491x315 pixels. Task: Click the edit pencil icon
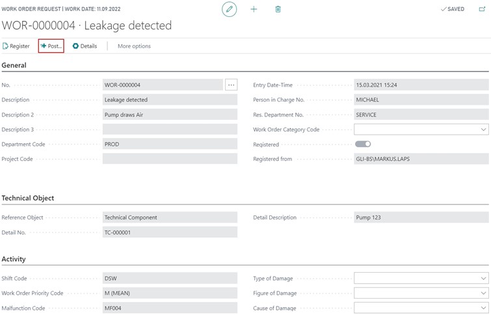[229, 9]
